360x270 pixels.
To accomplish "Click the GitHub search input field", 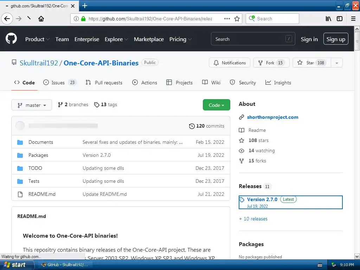I will (253, 39).
